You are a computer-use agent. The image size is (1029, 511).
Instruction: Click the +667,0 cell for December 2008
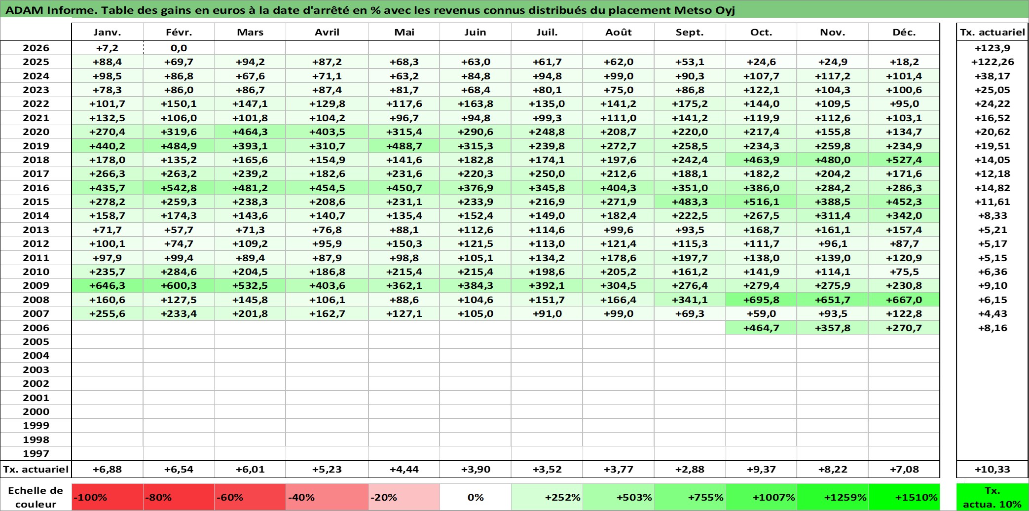tap(904, 300)
